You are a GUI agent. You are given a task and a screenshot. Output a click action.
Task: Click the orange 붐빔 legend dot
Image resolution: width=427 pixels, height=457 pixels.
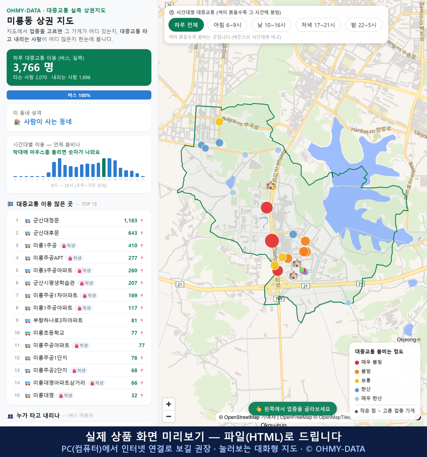coord(357,372)
